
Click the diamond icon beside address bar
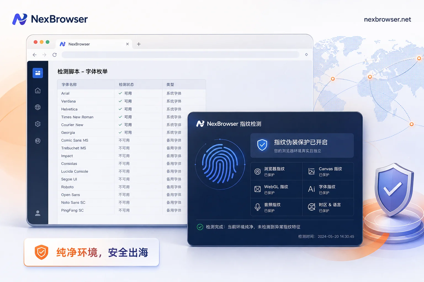(306, 55)
